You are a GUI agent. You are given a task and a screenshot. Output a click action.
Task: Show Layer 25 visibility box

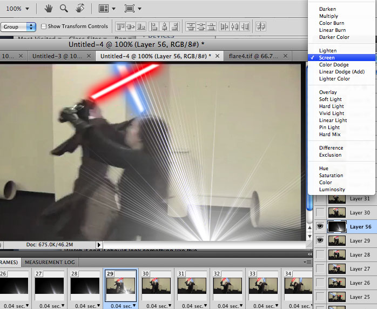pos(320,297)
